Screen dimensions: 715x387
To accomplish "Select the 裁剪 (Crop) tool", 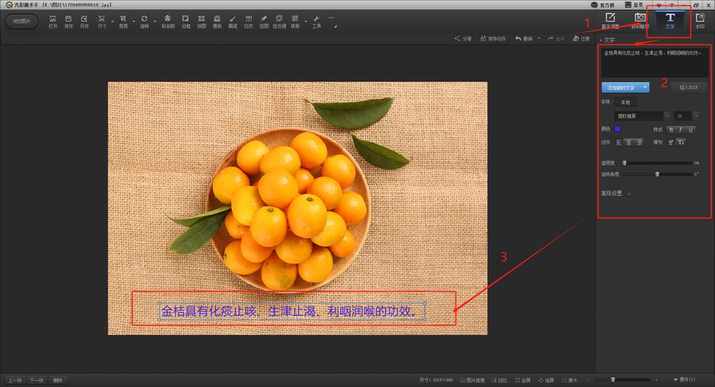I will (123, 21).
